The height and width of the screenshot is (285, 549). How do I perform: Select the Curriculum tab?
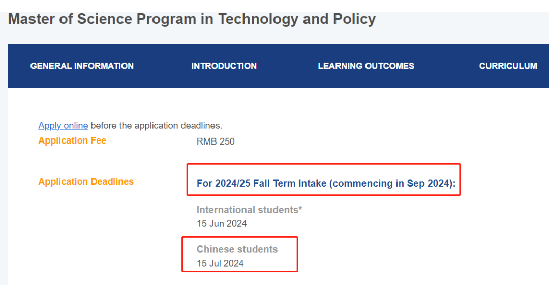click(508, 66)
